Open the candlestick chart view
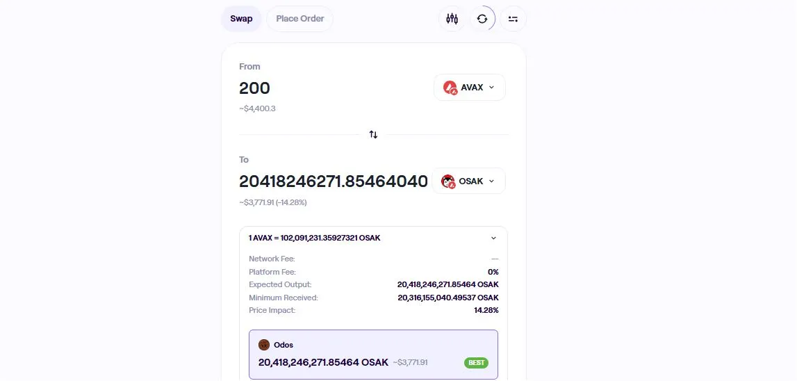Screen dimensions: 797x381 click(452, 19)
